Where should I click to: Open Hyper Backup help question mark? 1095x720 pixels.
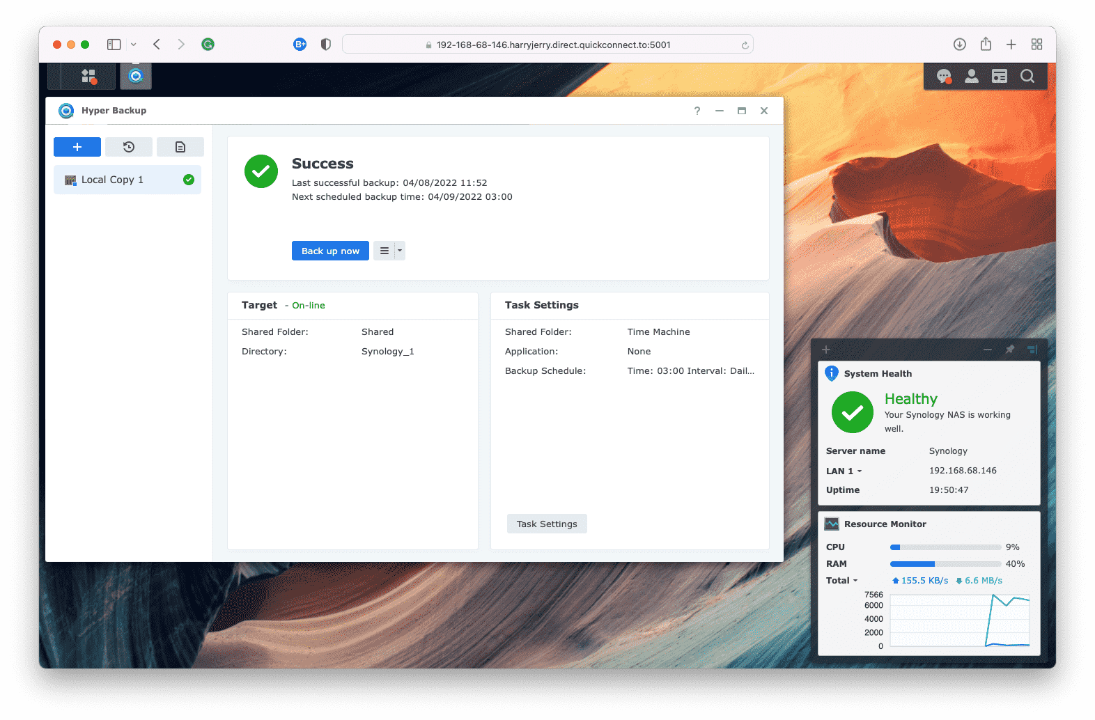pyautogui.click(x=697, y=111)
